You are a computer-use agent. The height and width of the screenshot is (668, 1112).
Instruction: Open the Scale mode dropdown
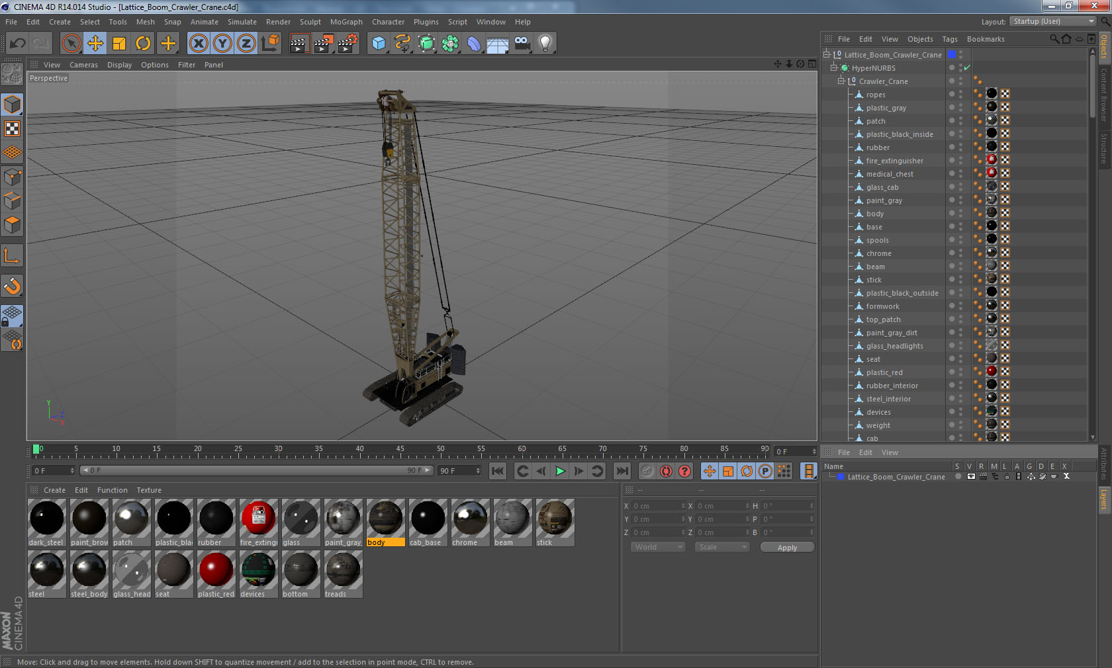(x=721, y=547)
